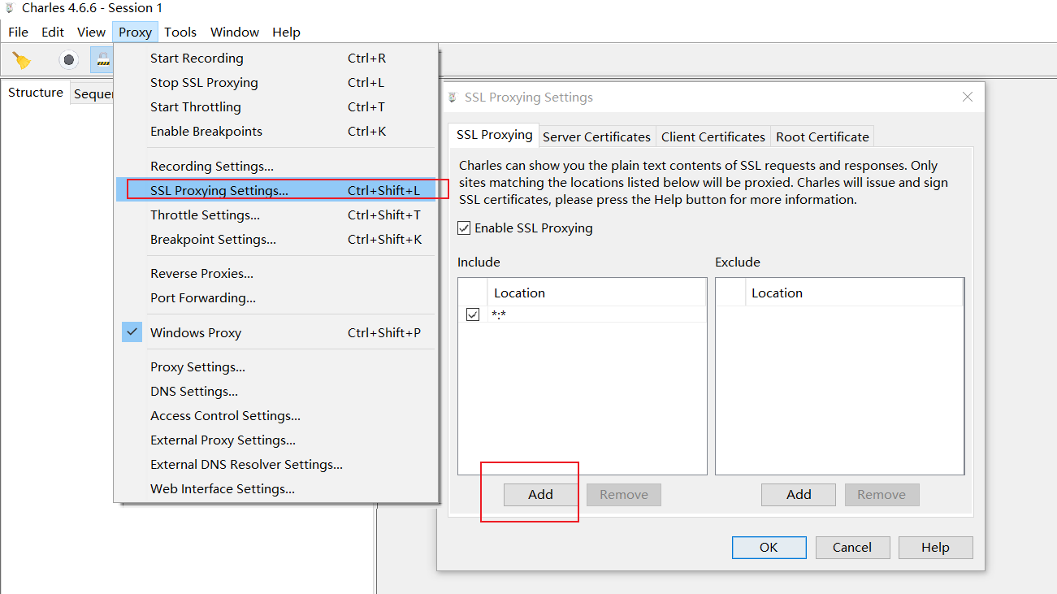Open Port Forwarding menu entry

pos(276,298)
